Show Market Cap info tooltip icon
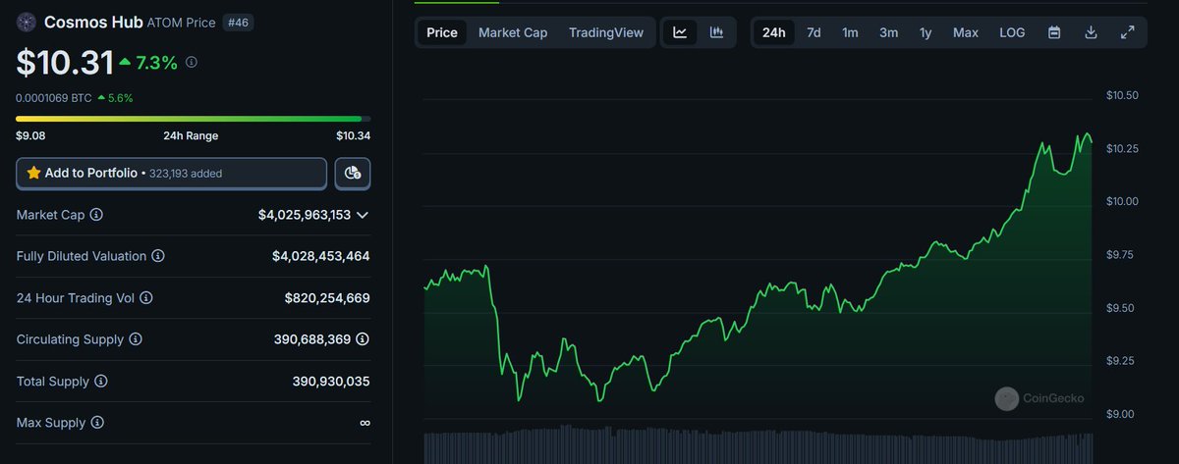1179x464 pixels. click(96, 215)
